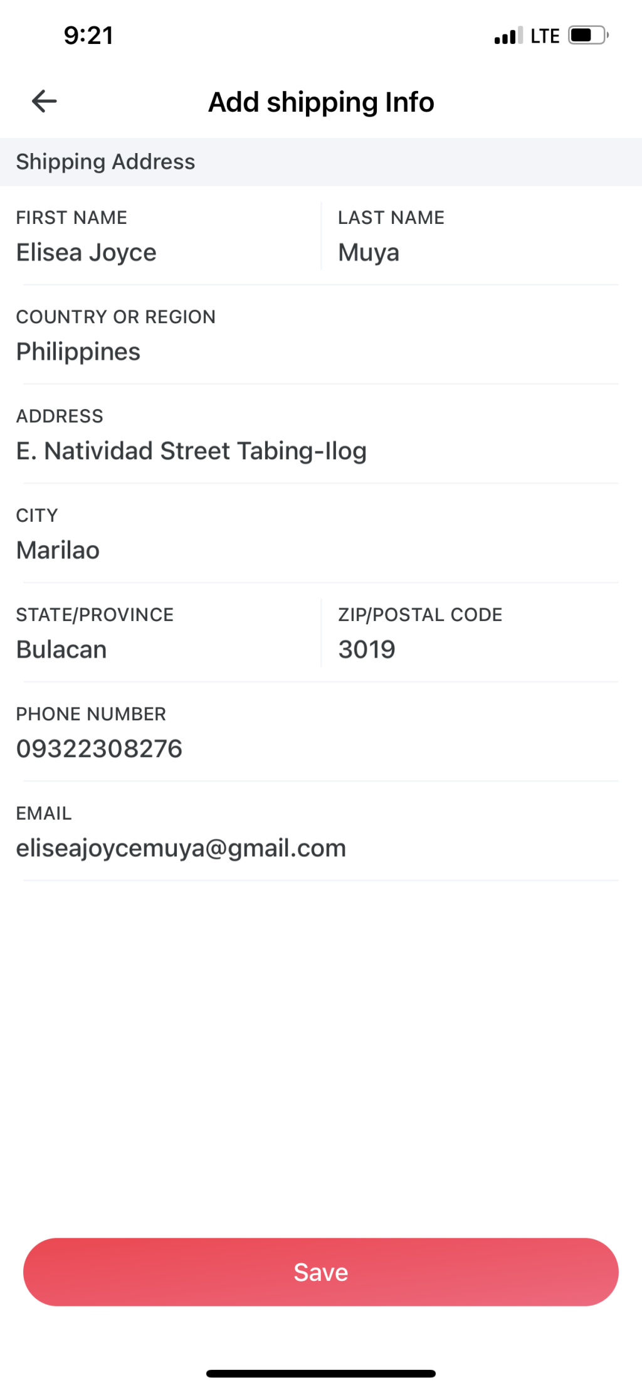This screenshot has height=1390, width=642.
Task: Edit the 3019 postal code field
Action: (x=367, y=649)
